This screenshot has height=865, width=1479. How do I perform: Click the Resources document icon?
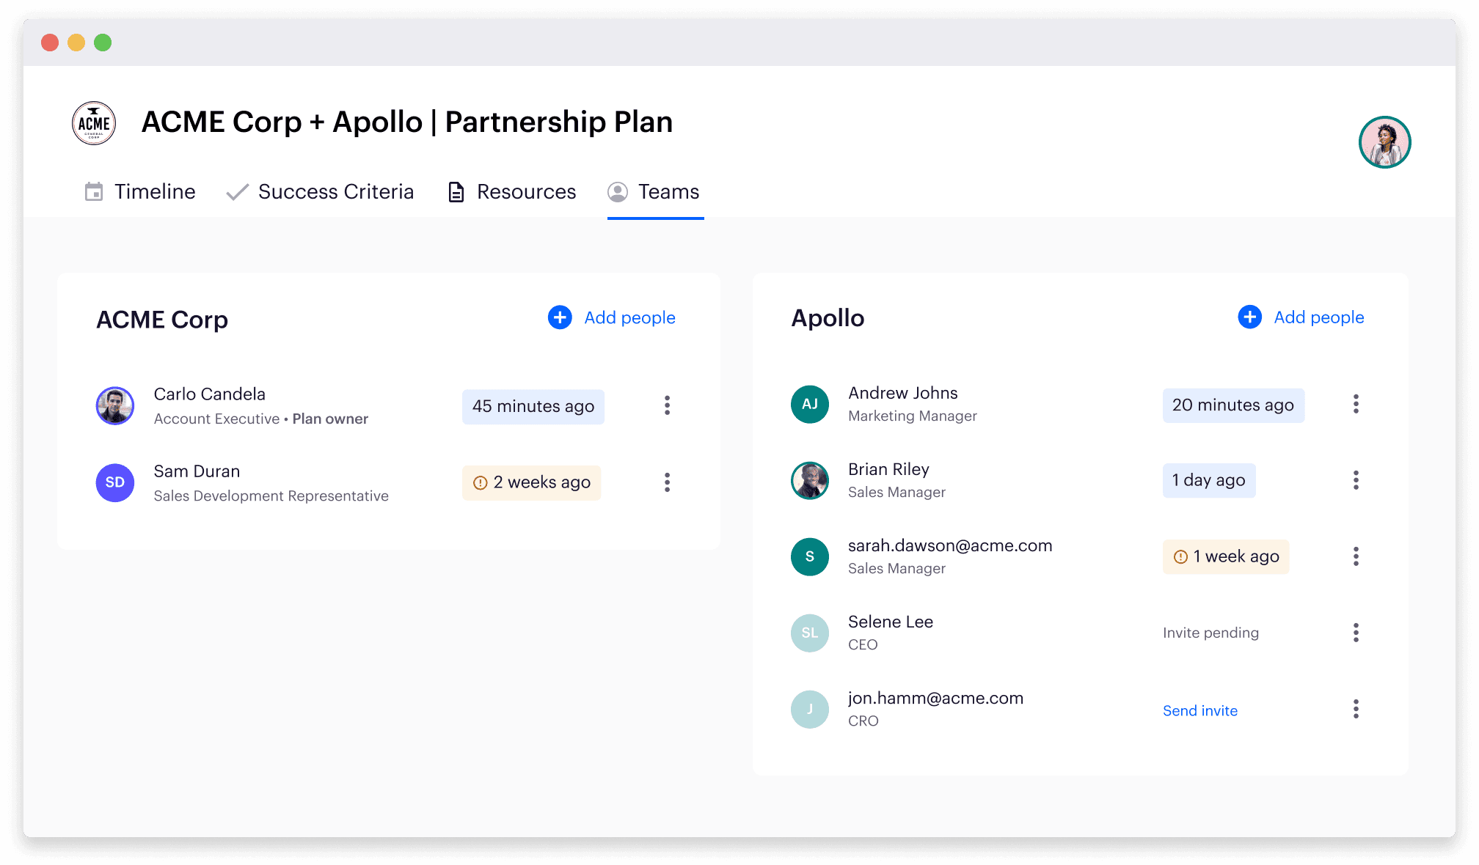(456, 191)
